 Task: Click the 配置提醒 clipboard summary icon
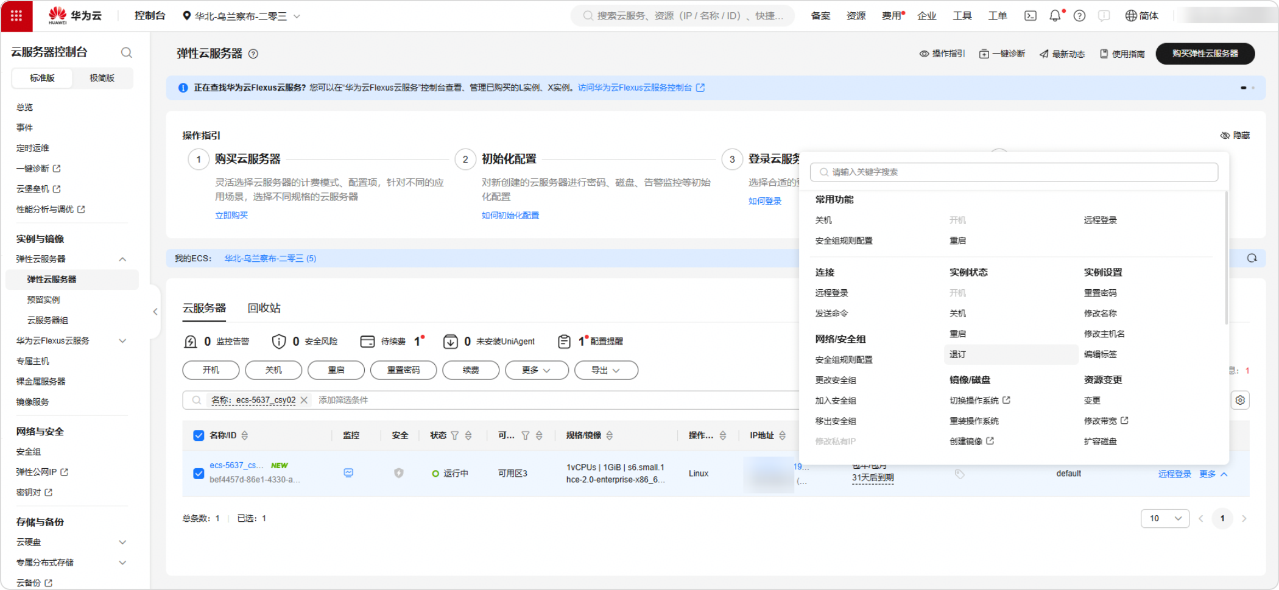click(565, 342)
